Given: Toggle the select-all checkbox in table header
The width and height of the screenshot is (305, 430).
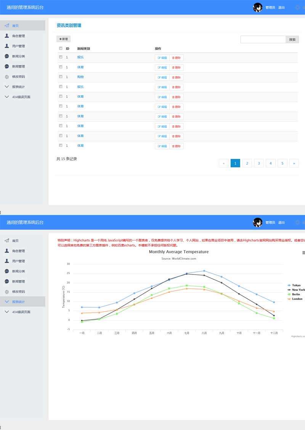Looking at the screenshot, I should point(61,48).
